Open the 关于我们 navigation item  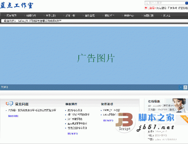[51, 16]
